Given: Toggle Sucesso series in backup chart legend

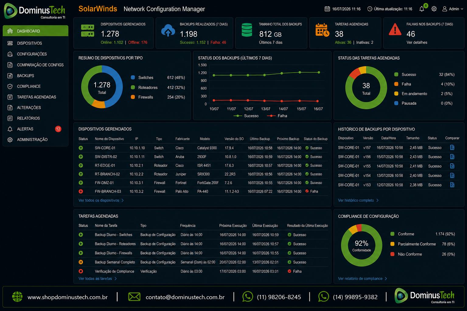Looking at the screenshot, I should click(246, 116).
